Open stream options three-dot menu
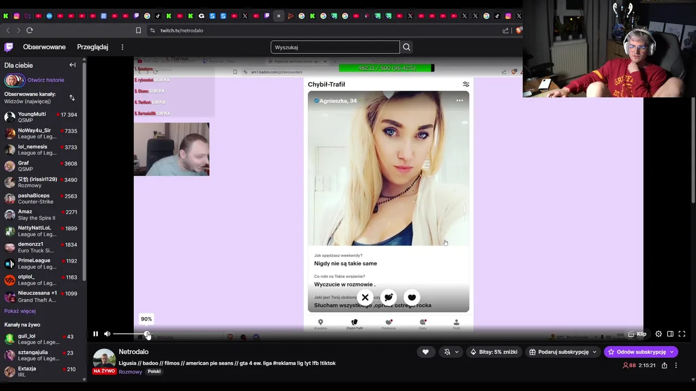The image size is (696, 391). pyautogui.click(x=676, y=365)
